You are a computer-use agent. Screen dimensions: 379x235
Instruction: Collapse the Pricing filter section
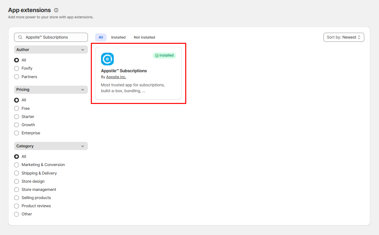point(51,90)
